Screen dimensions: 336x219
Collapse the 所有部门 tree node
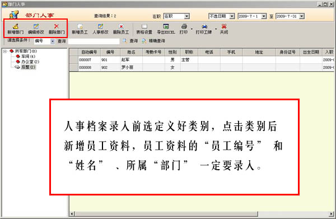[5, 51]
